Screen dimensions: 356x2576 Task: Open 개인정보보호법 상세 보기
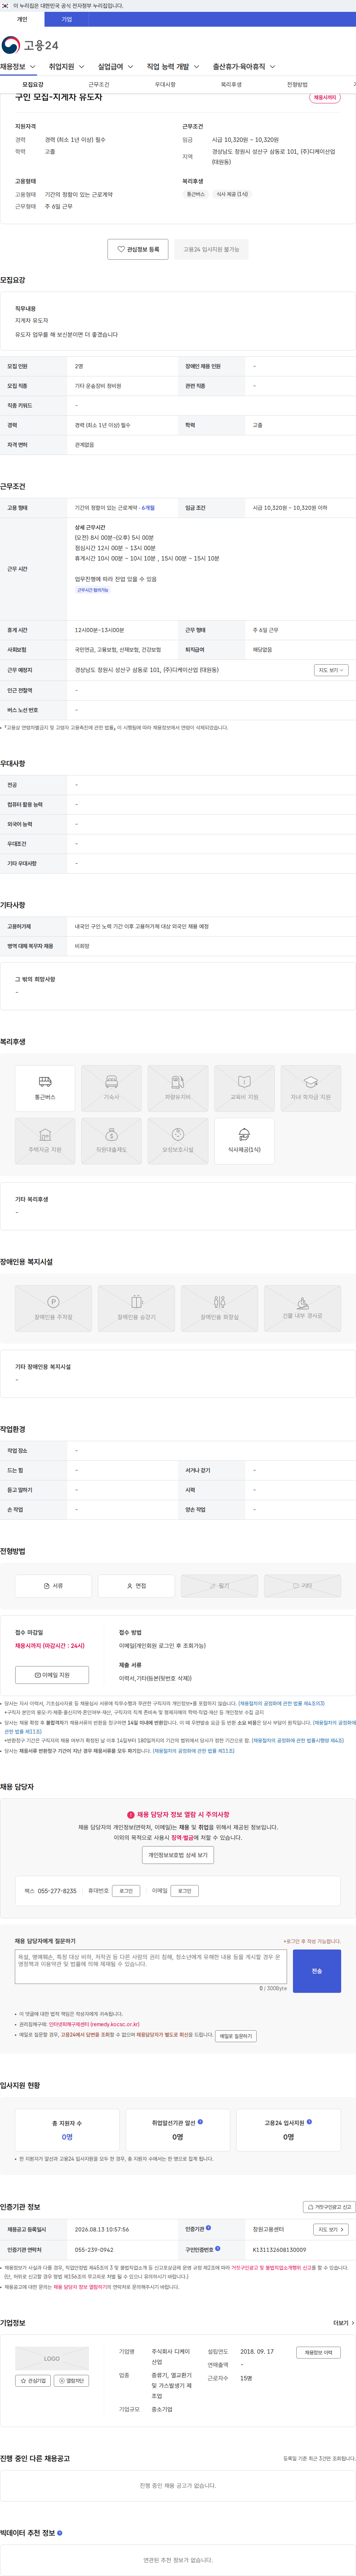178,1855
